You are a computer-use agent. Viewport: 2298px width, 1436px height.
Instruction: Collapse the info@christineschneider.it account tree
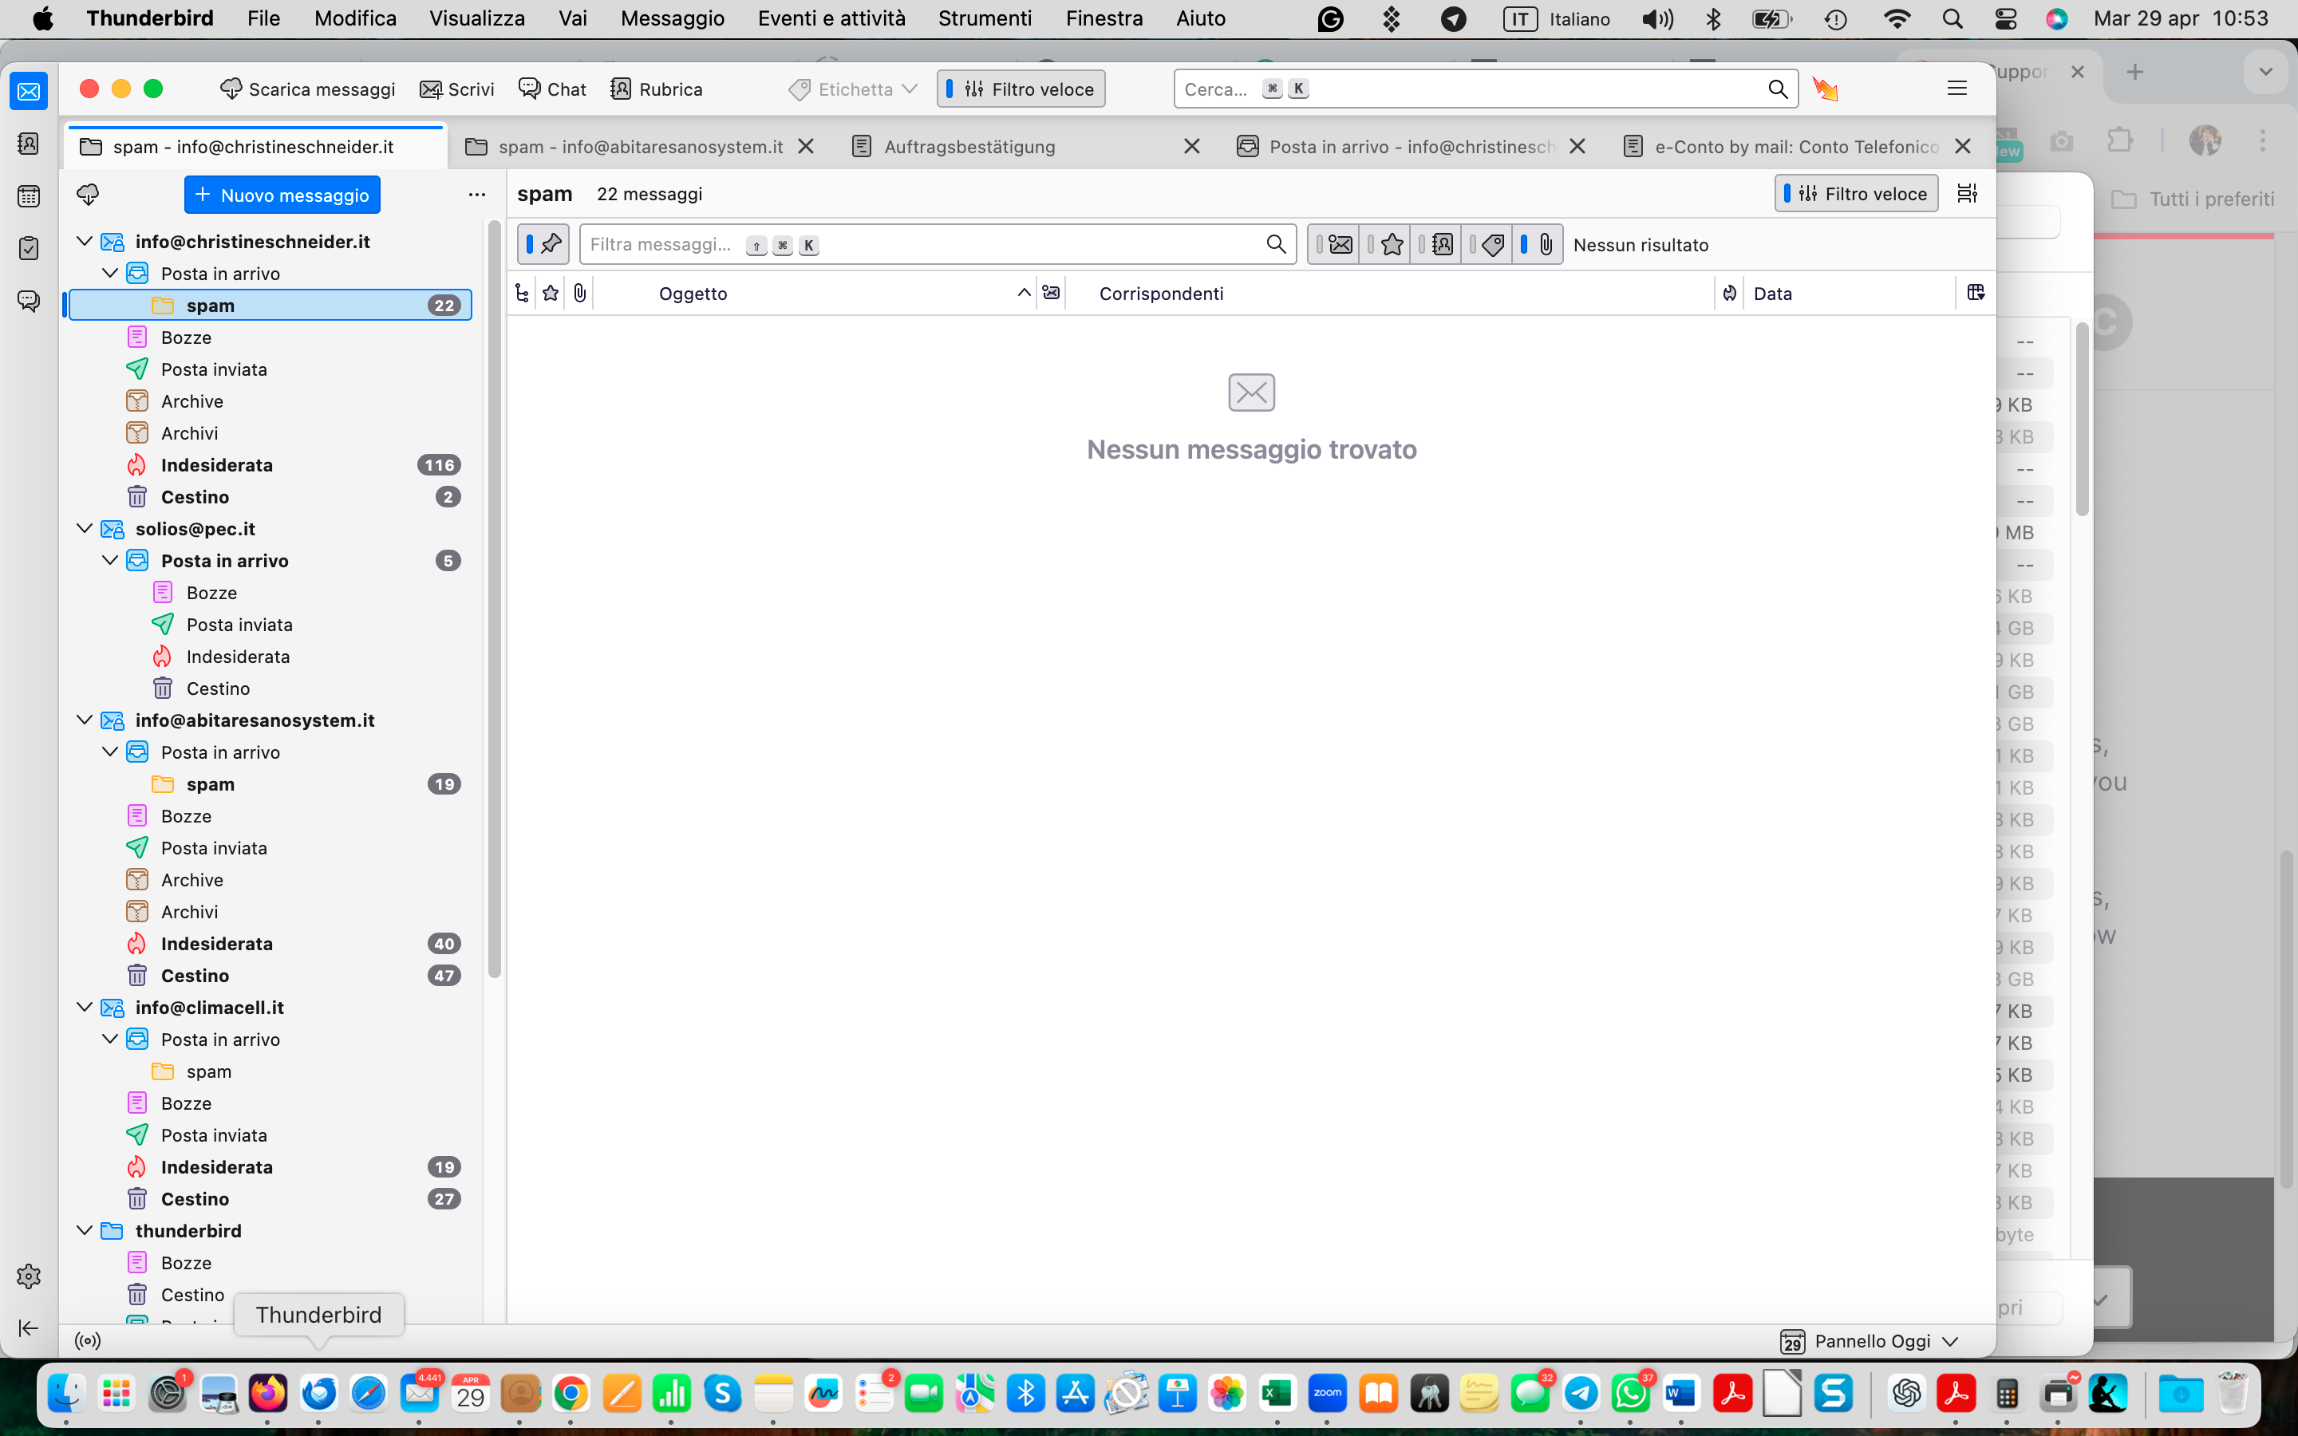[x=85, y=241]
